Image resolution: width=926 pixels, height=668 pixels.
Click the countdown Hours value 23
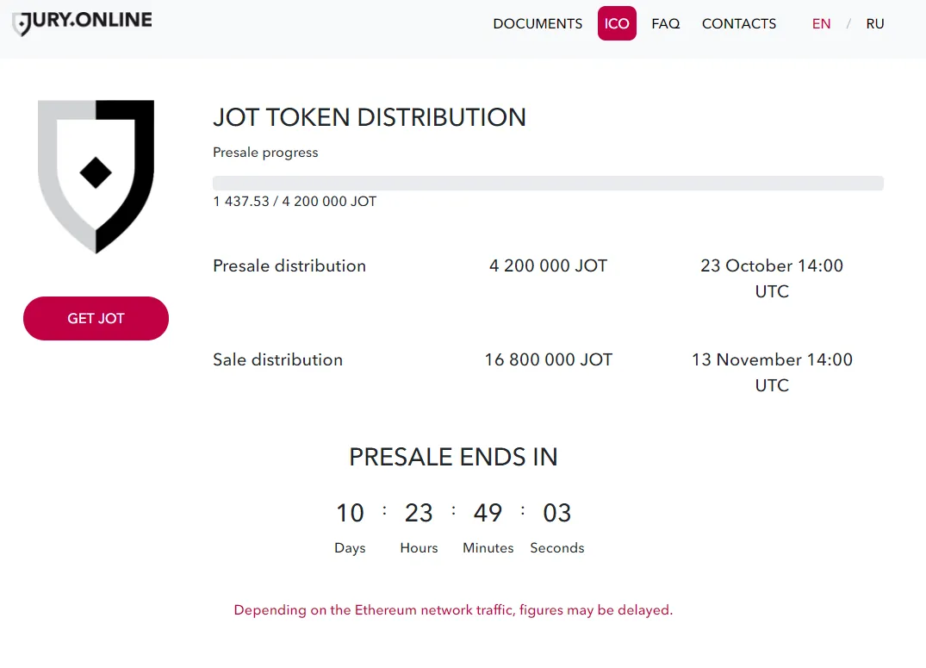(x=419, y=513)
